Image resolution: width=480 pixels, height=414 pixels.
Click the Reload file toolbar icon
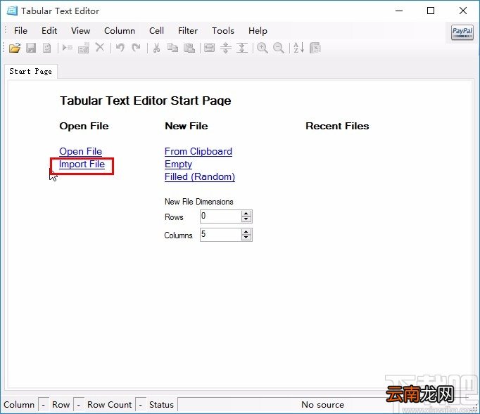pos(47,48)
